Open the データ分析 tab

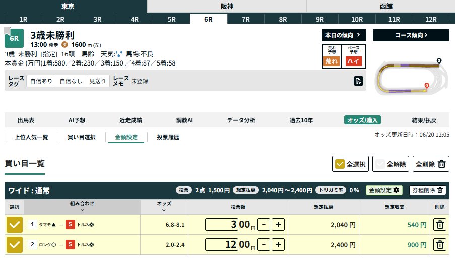tap(241, 120)
